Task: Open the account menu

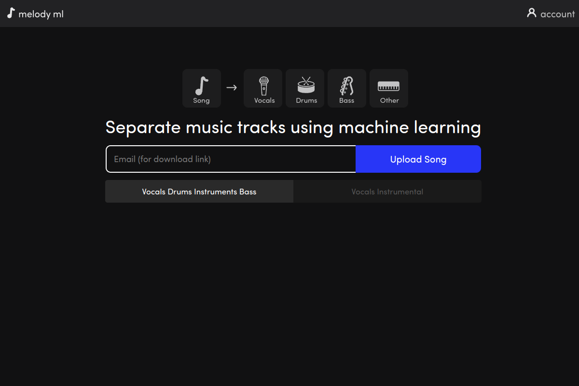Action: (551, 14)
